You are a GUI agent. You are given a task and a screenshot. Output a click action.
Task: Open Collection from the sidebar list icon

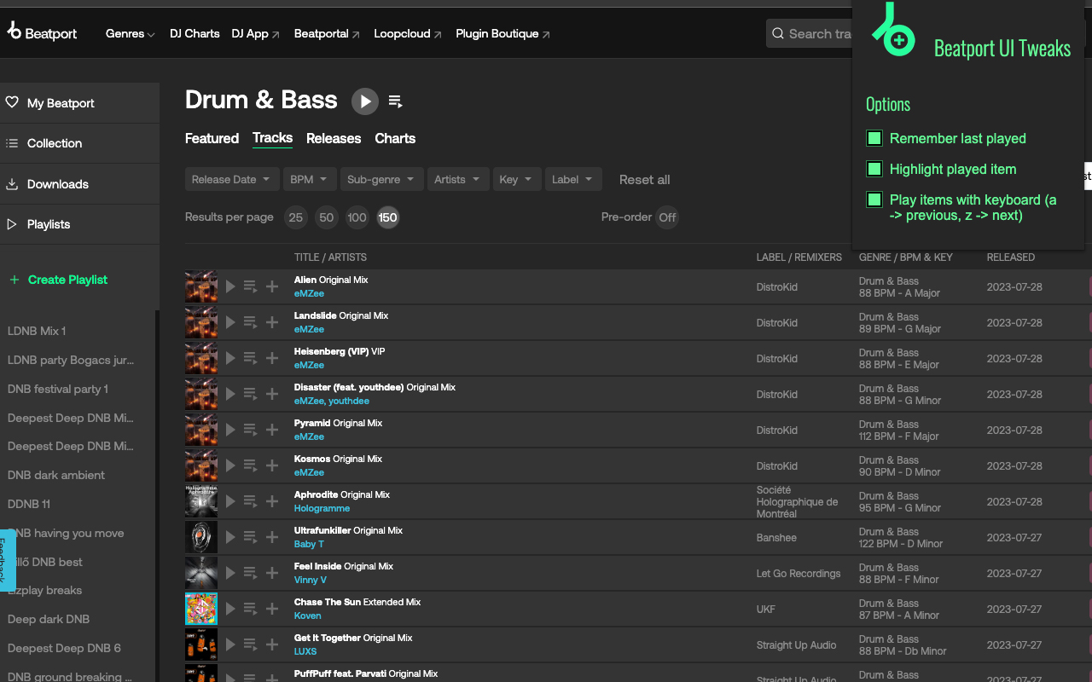pyautogui.click(x=12, y=143)
